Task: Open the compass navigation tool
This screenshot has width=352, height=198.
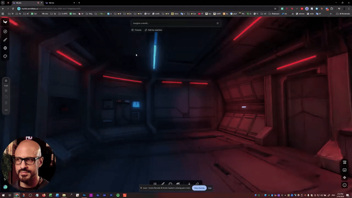Action: (5, 31)
